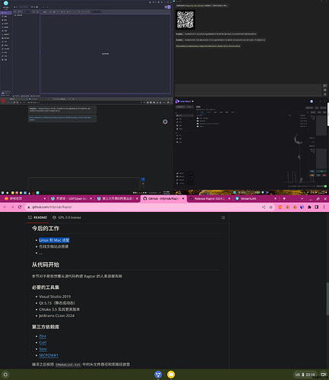This screenshot has height=380, width=329.
Task: Select the README tab on GitHub
Action: 37,217
